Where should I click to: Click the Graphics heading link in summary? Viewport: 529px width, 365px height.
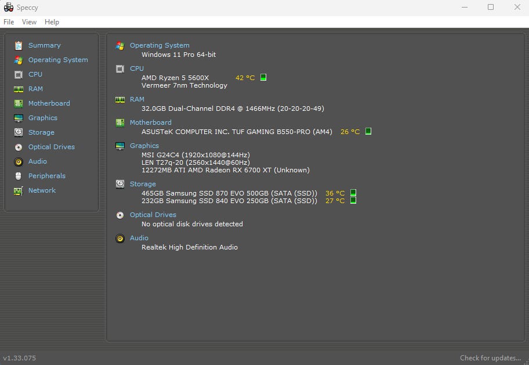pyautogui.click(x=144, y=146)
